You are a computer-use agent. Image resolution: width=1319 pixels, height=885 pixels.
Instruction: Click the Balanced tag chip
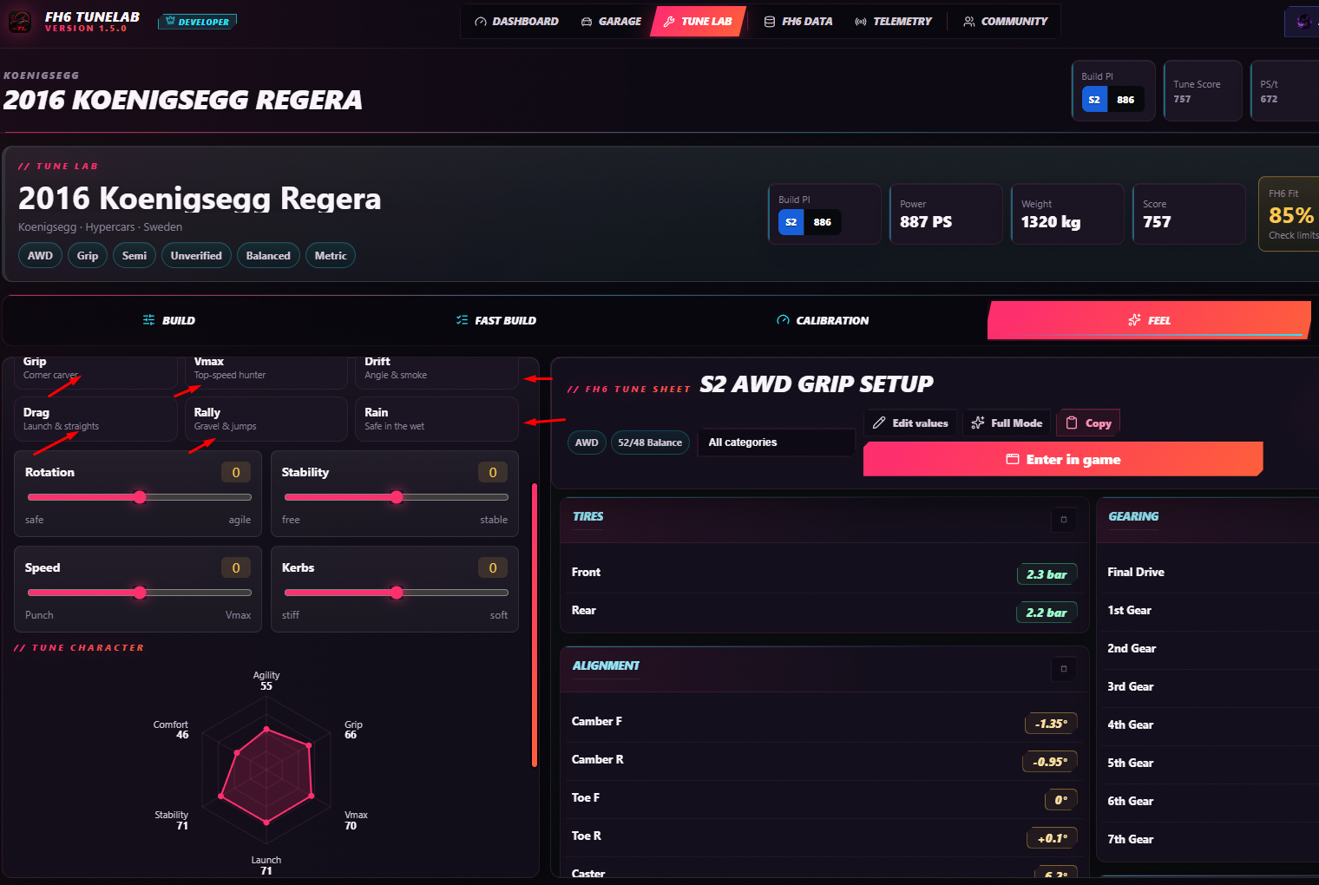pos(268,256)
